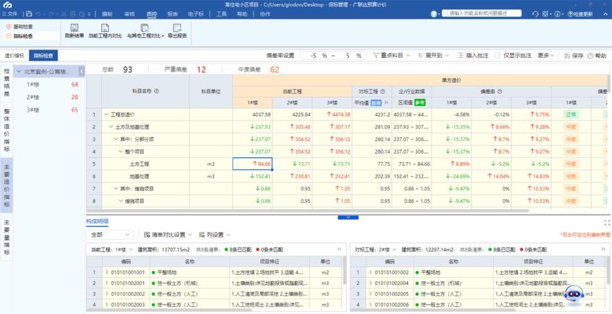Viewport: 612px width, 314px height.
Task: Open the four-squares apps grid icon
Action: pos(545,14)
